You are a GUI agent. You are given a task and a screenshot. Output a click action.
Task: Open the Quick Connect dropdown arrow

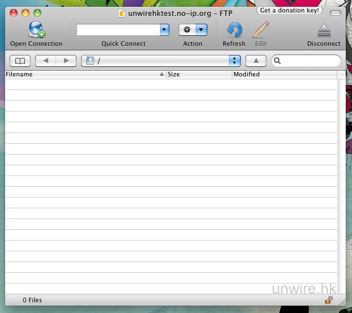point(164,30)
